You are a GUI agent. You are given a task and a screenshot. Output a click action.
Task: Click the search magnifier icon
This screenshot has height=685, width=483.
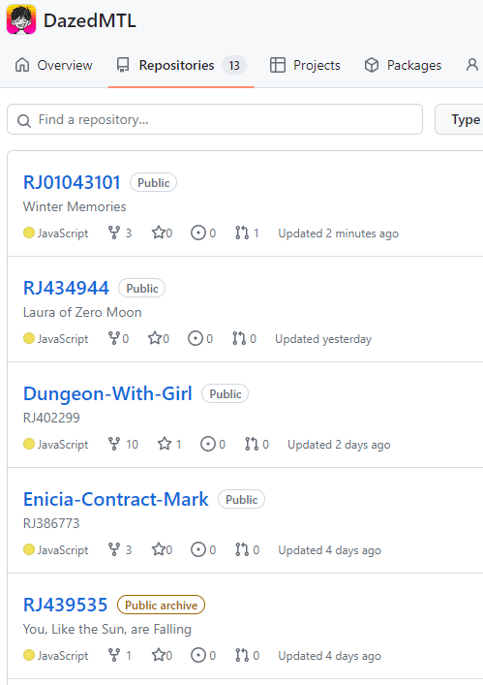[x=24, y=120]
